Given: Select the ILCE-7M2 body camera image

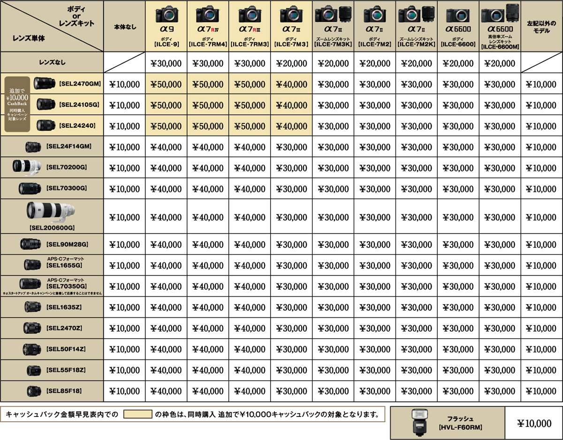Looking at the screenshot, I should (x=374, y=15).
